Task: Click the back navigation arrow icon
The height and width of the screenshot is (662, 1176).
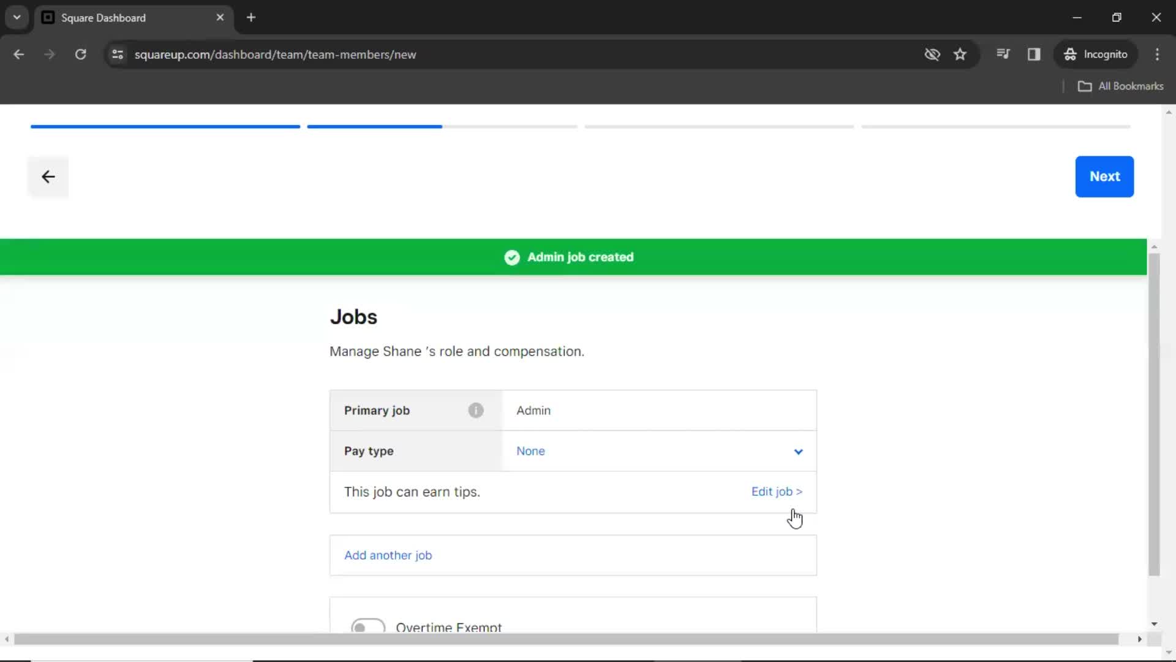Action: coord(48,176)
